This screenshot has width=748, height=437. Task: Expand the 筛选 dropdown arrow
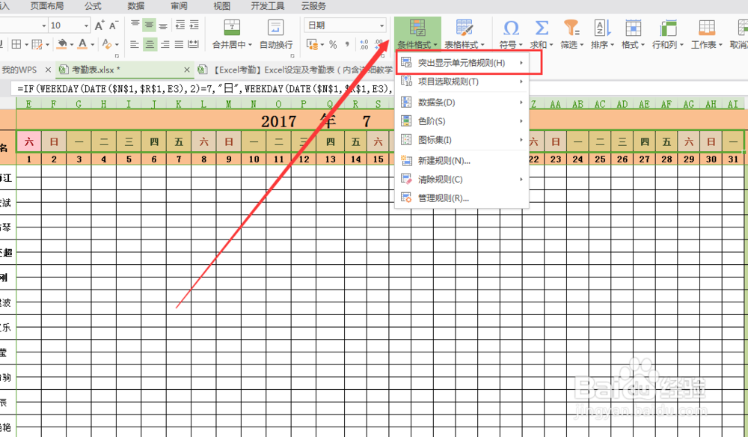click(x=581, y=45)
